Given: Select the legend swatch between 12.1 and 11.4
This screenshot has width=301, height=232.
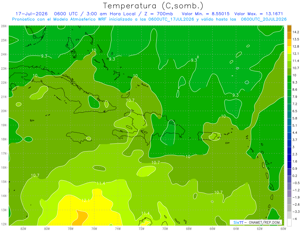Looking at the screenshot, I should pyautogui.click(x=289, y=57).
